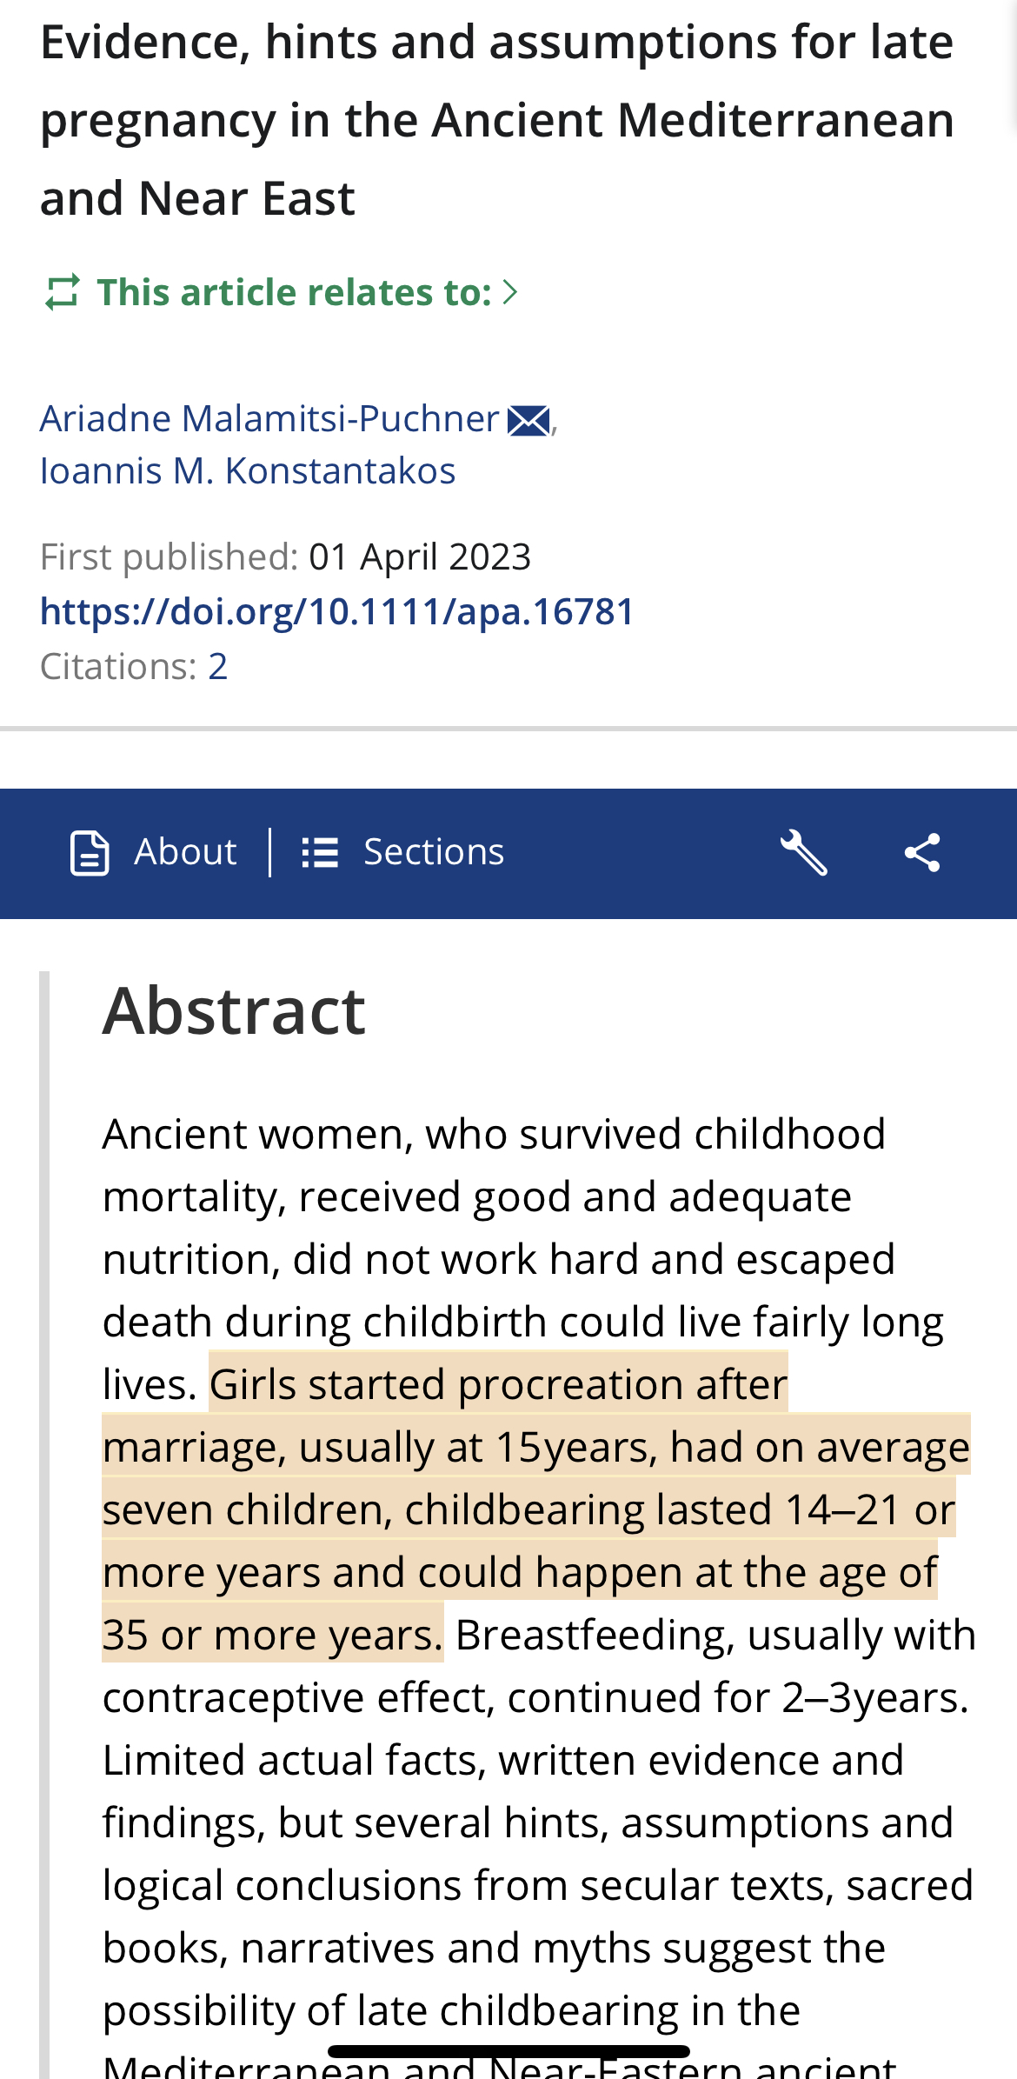Tap the share icon

tap(922, 852)
